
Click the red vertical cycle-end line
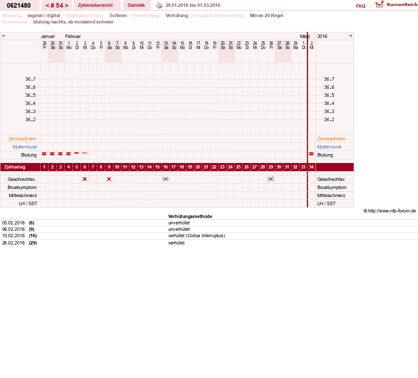pyautogui.click(x=307, y=120)
